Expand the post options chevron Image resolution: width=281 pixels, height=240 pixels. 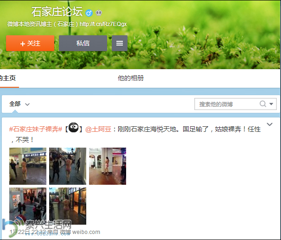270,124
